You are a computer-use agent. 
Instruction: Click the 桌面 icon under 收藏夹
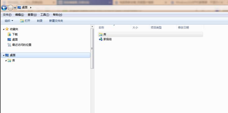[x=9, y=40]
